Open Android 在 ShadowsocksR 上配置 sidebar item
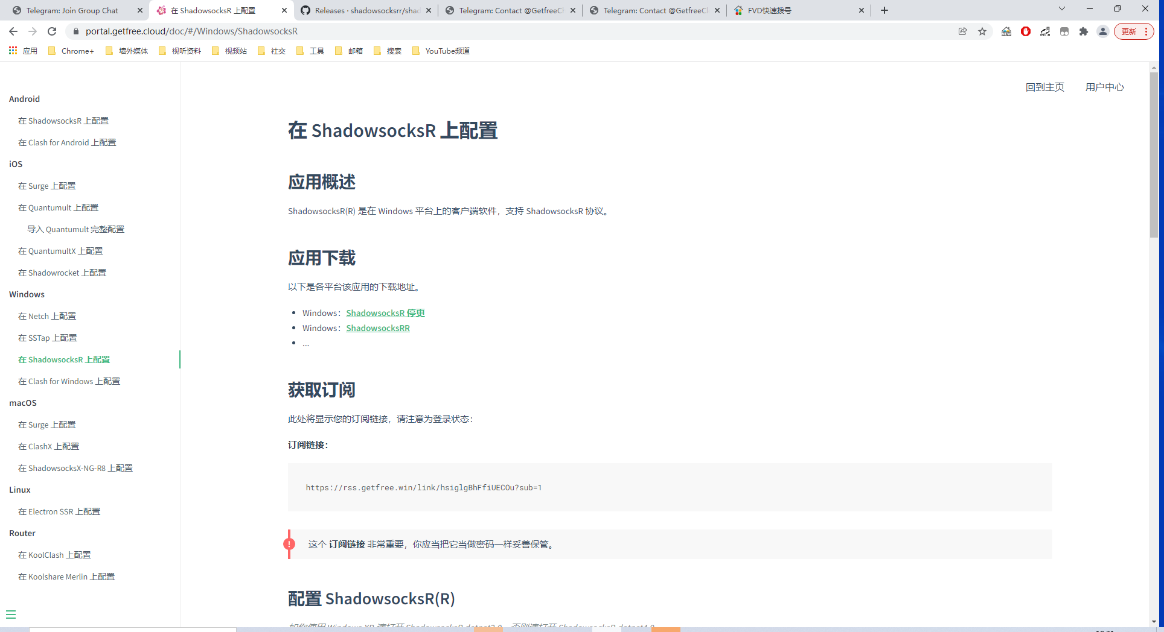1164x632 pixels. tap(63, 121)
